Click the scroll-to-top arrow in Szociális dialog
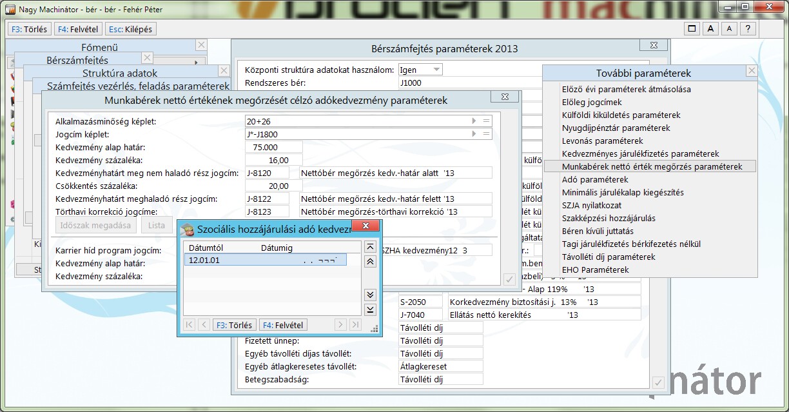This screenshot has width=789, height=412. [370, 247]
